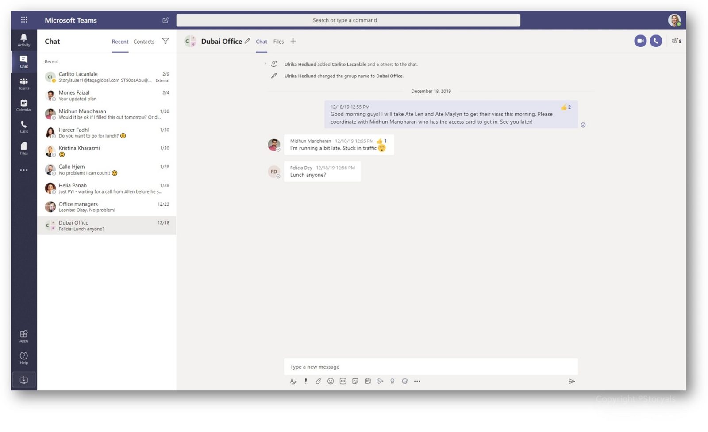Switch to the Contacts tab
Screen dimensions: 708x432
tap(143, 41)
